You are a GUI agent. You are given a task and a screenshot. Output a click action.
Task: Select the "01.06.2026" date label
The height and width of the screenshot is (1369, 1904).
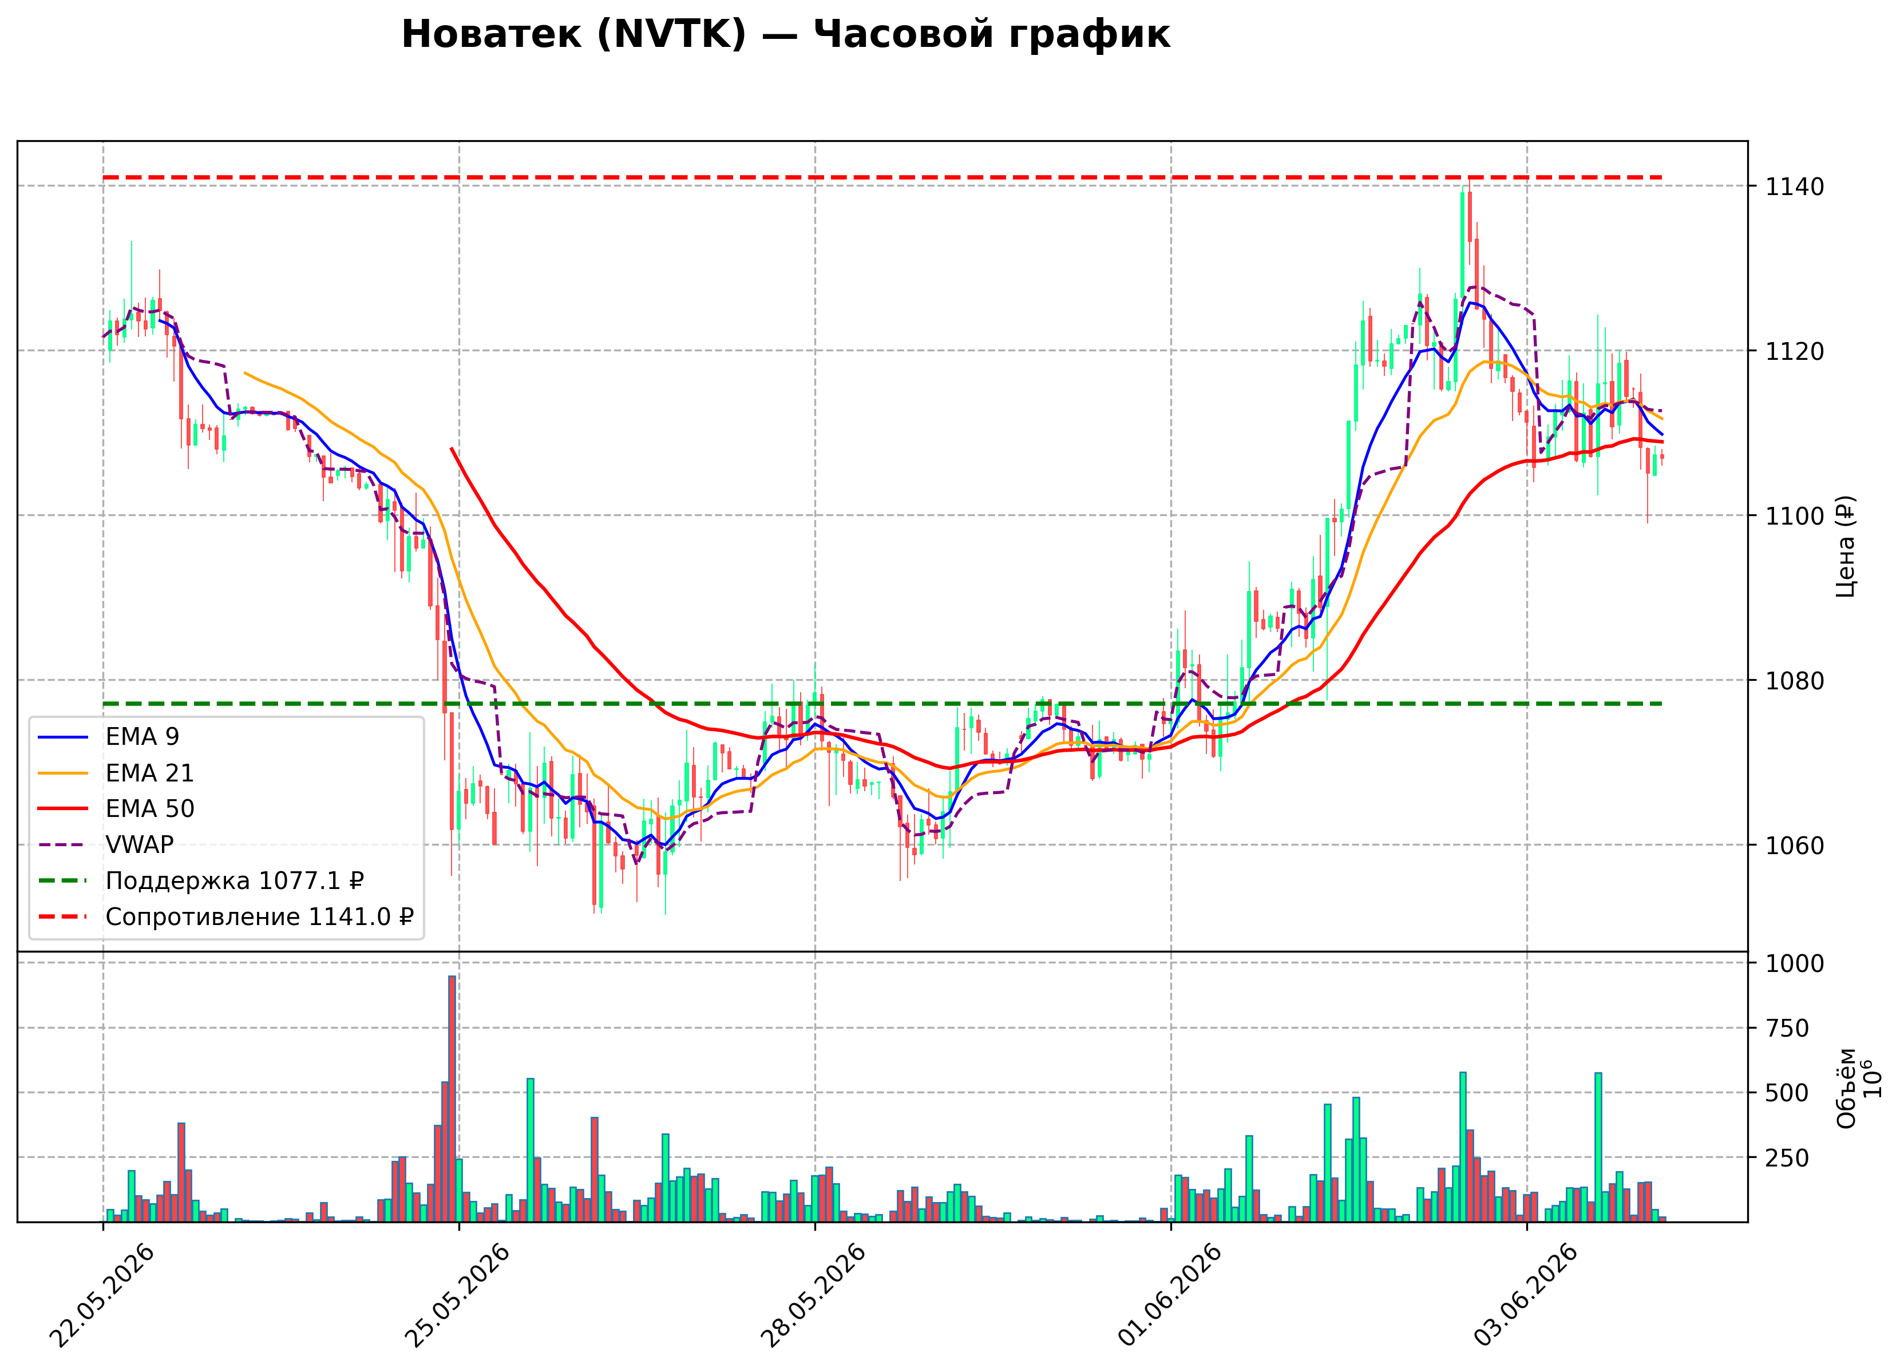tap(1169, 1296)
